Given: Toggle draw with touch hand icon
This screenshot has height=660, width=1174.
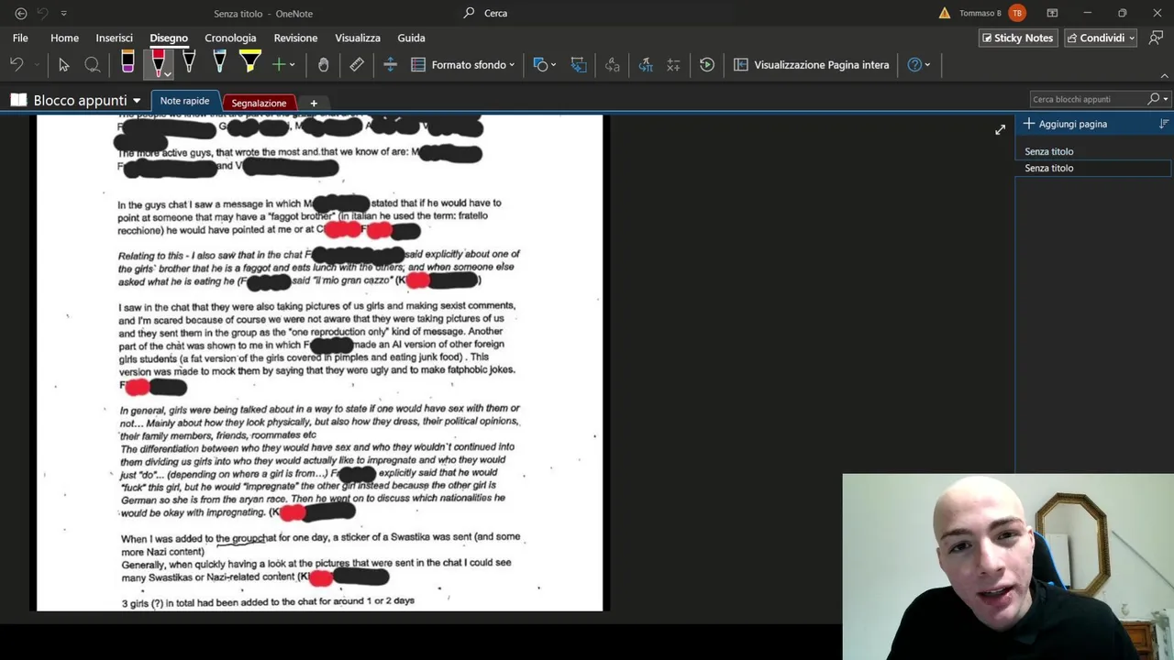Looking at the screenshot, I should (323, 64).
